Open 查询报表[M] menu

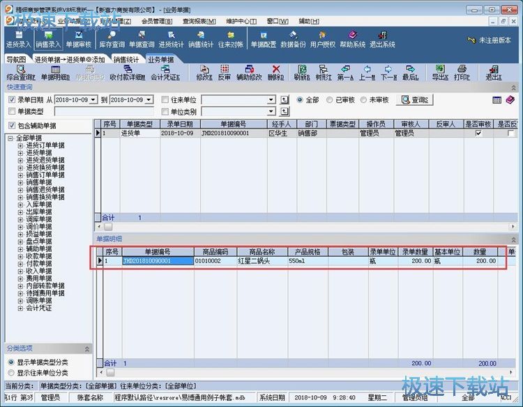[199, 21]
